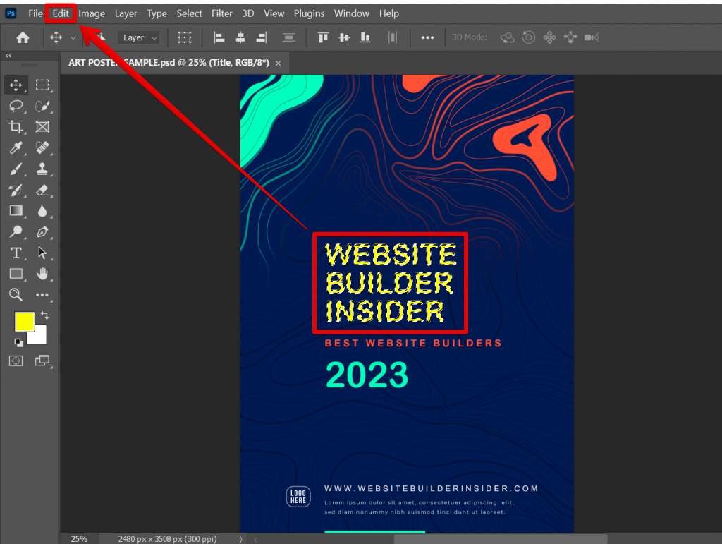Open the Auto-Select Layer dropdown
722x544 pixels.
tap(138, 37)
